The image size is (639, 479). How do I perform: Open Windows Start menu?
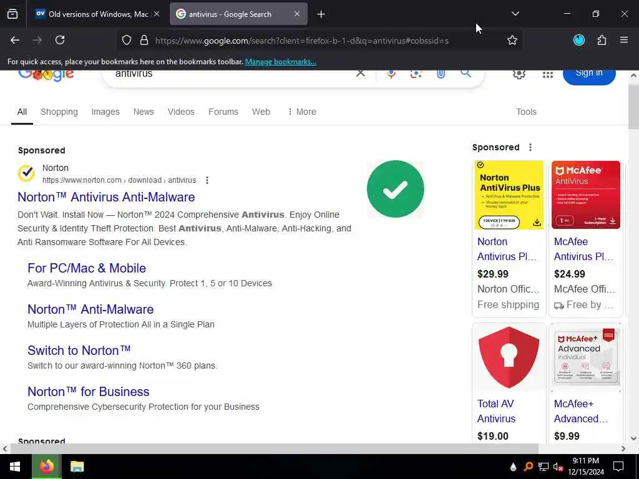[16, 467]
